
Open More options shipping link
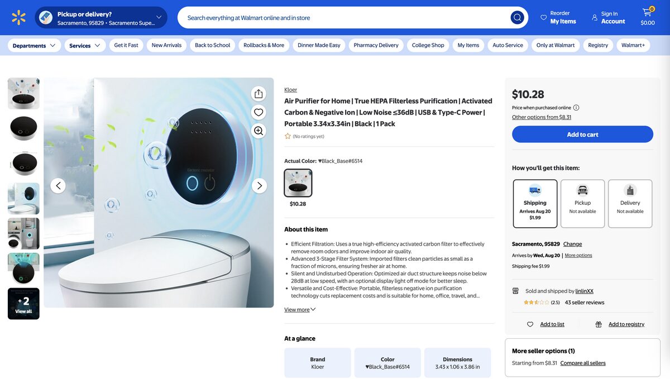[x=578, y=255]
